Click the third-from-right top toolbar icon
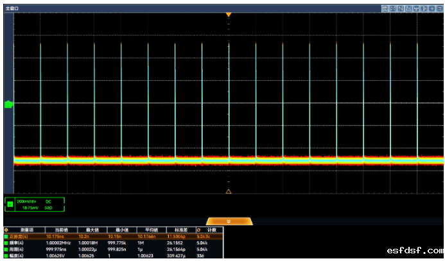The height and width of the screenshot is (261, 445). (x=424, y=9)
